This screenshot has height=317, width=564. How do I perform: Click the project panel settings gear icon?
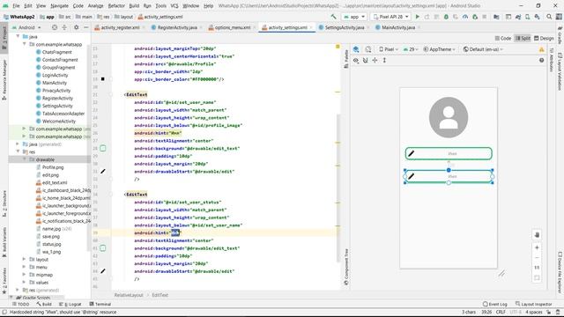point(77,27)
